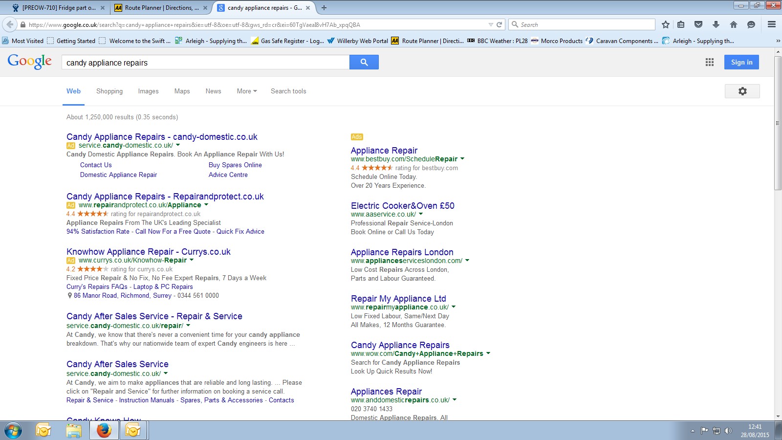
Task: Expand the More search options dropdown
Action: pos(247,91)
